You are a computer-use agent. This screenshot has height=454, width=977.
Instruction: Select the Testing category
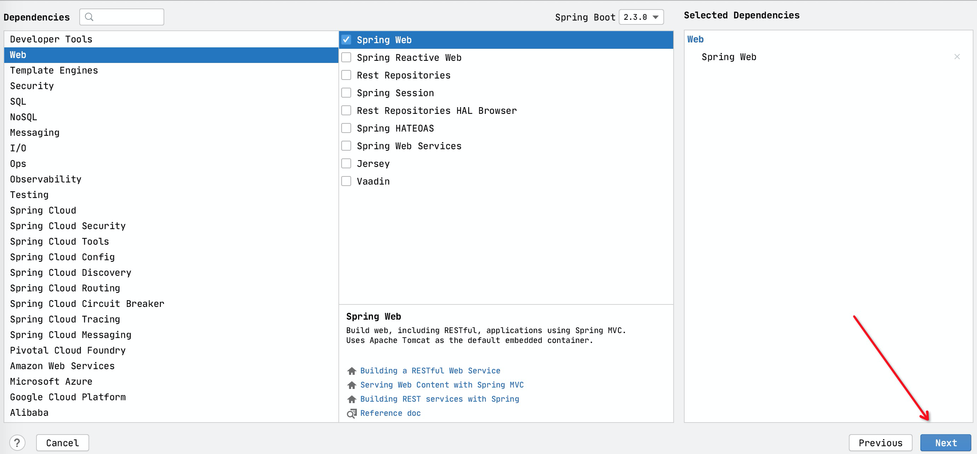(171, 195)
